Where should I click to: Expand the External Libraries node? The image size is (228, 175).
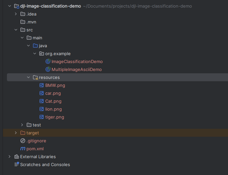10,157
